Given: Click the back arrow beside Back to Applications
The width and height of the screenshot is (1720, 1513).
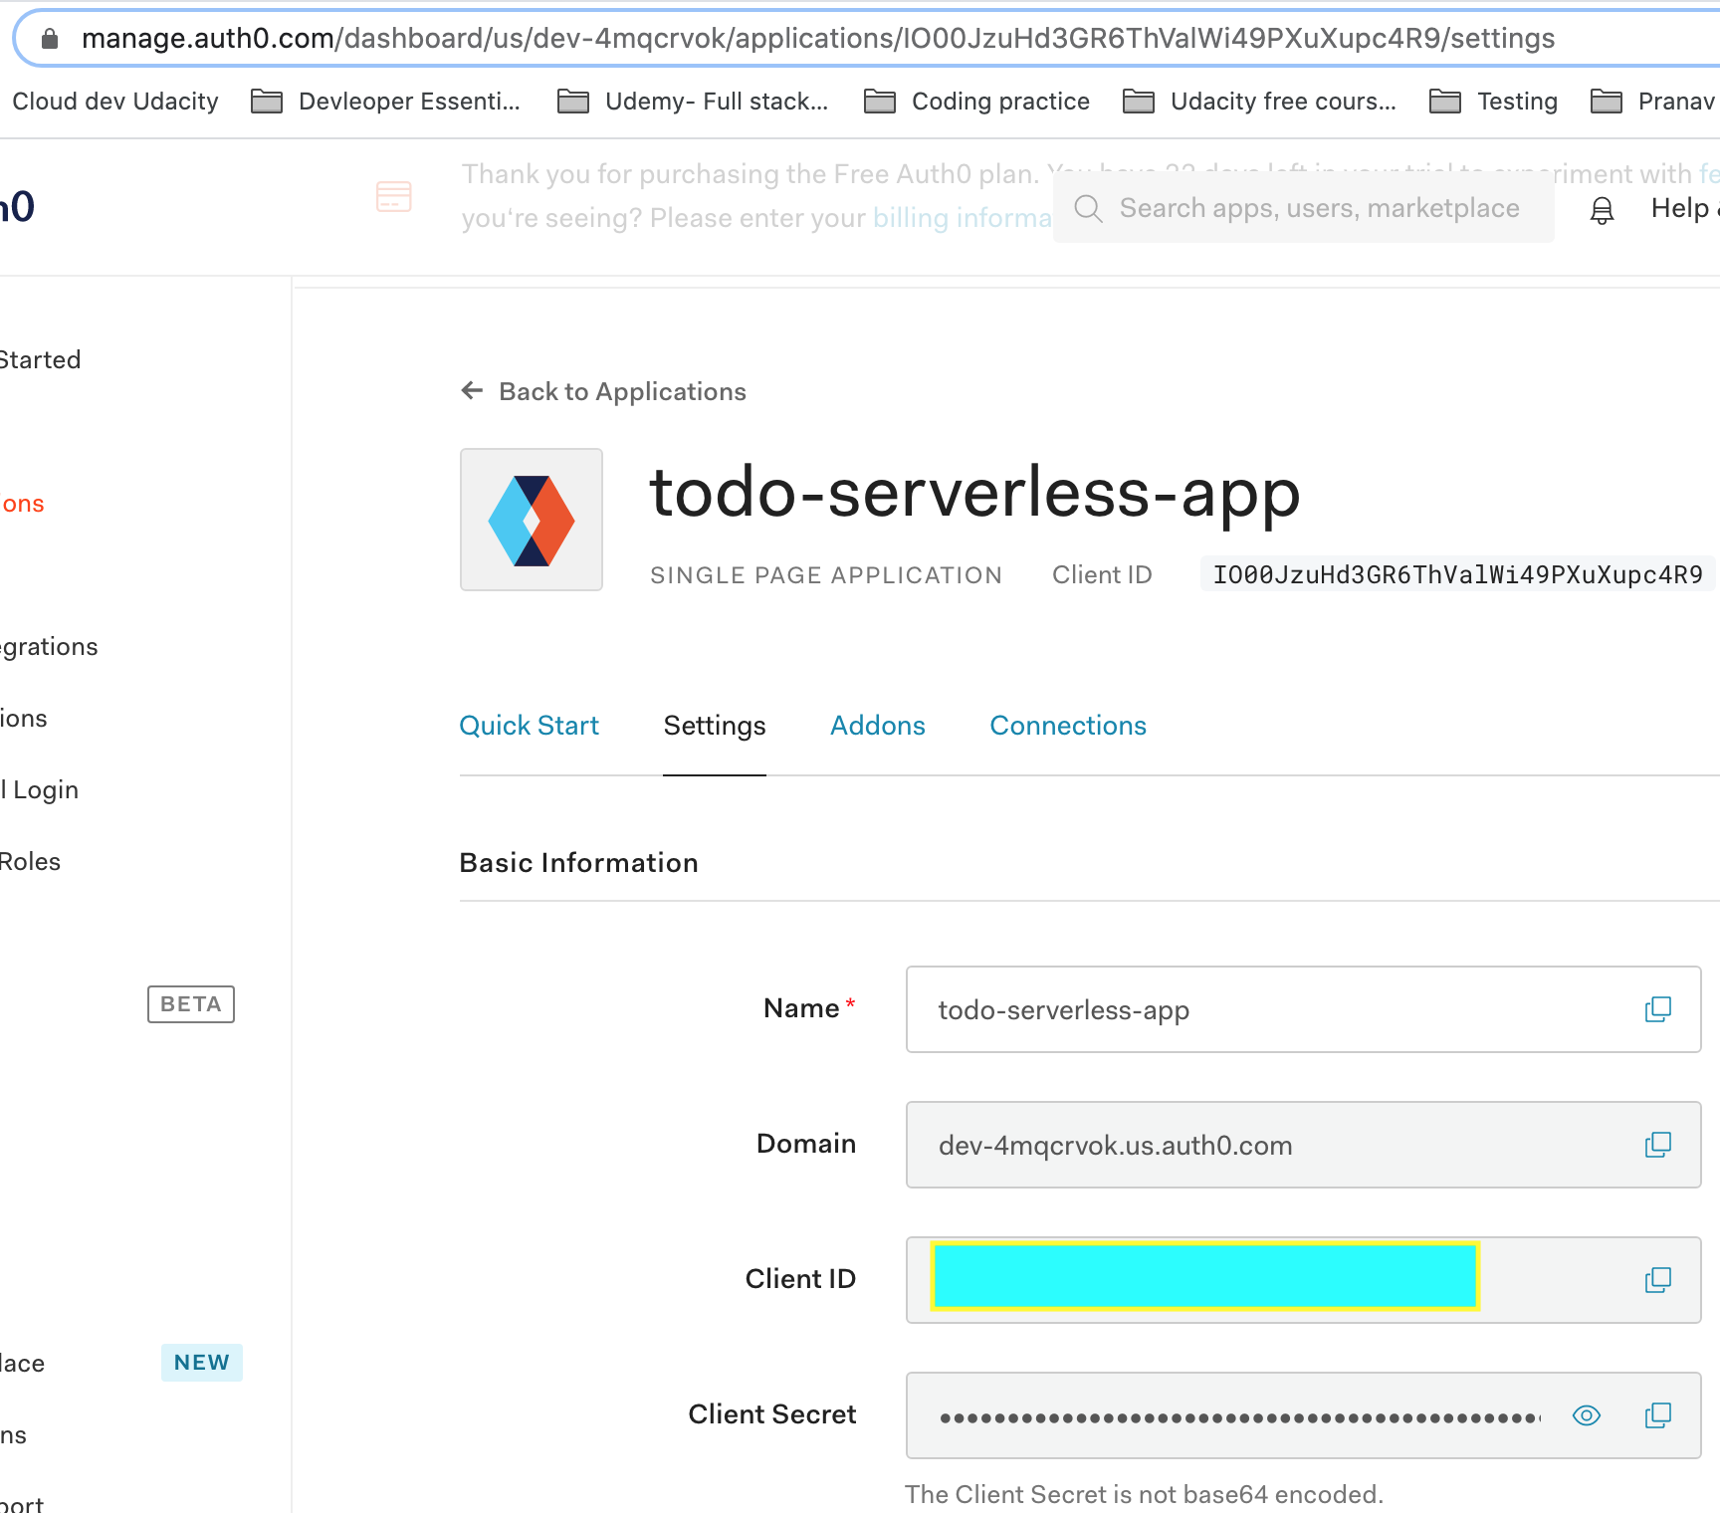Looking at the screenshot, I should coord(472,391).
